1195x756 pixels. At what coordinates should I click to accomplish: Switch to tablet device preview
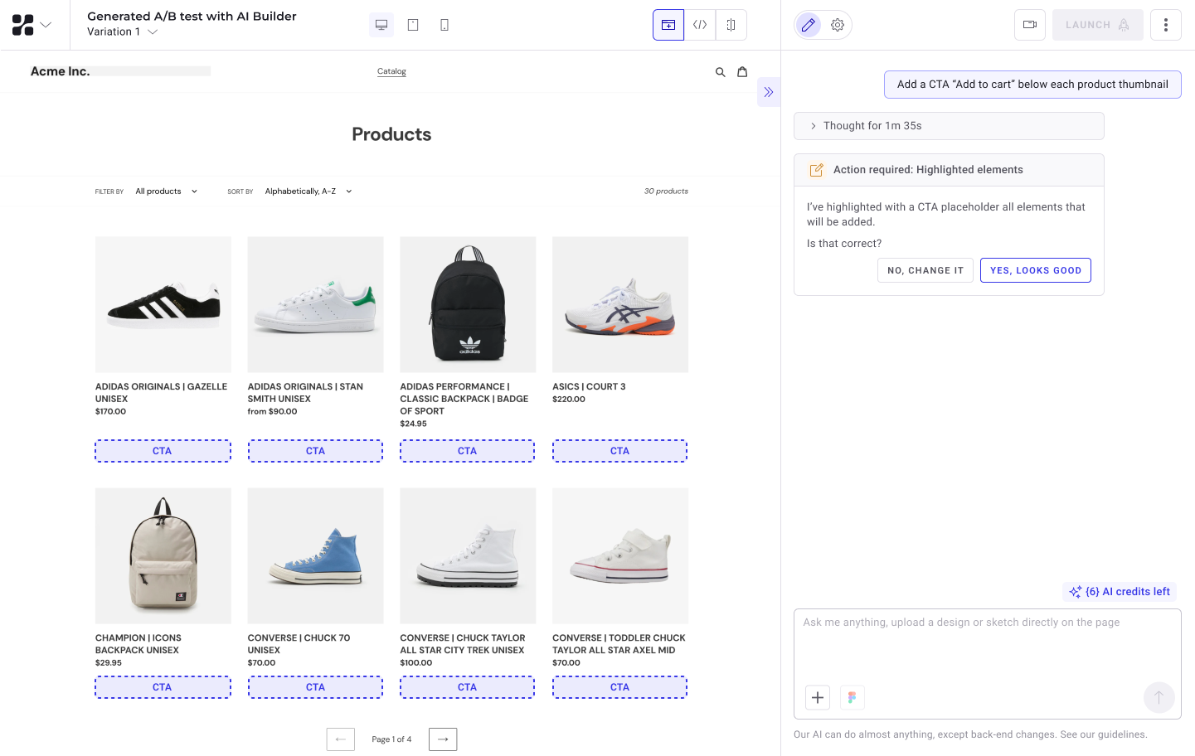(413, 25)
